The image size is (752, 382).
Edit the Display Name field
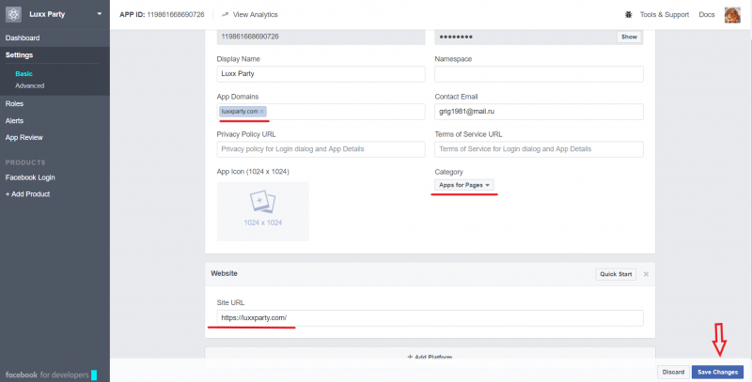tap(321, 74)
